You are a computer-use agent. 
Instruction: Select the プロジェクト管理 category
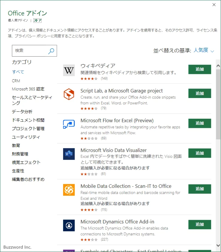click(x=28, y=128)
